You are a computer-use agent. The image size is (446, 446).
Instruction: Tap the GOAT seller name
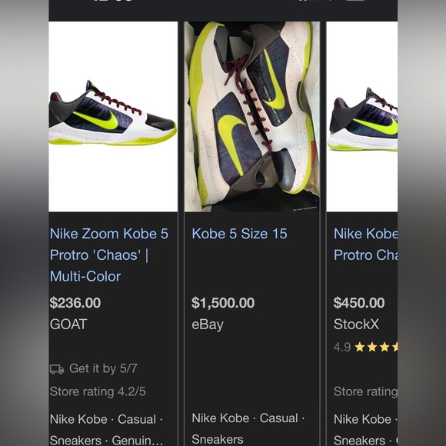[x=68, y=325]
